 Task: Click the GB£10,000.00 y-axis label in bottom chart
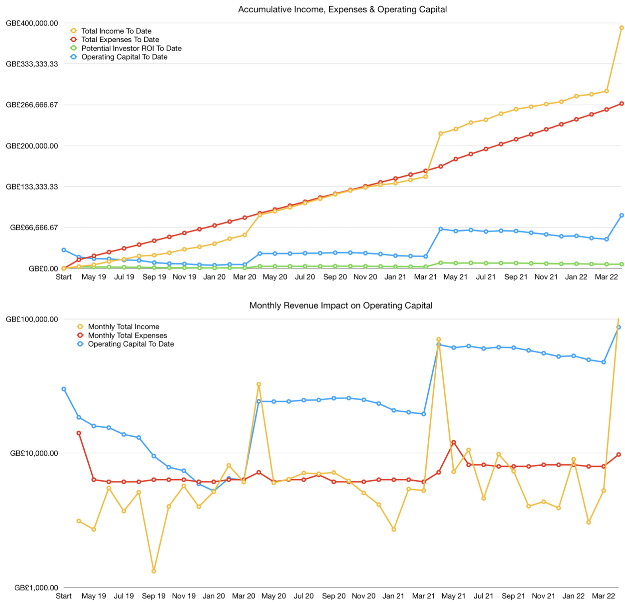pos(34,453)
